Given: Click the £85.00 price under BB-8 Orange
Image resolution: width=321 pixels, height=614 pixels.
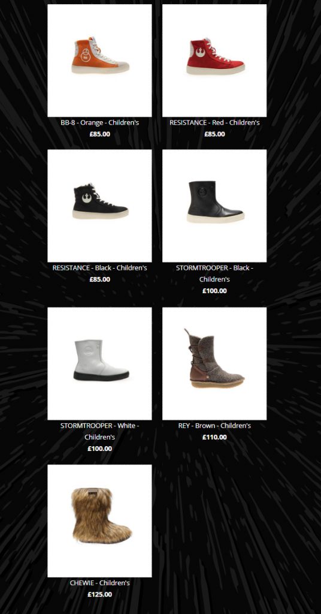Looking at the screenshot, I should 99,134.
